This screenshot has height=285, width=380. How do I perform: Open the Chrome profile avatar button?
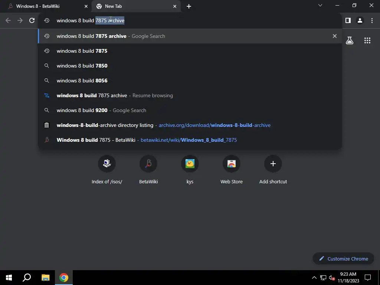pos(360,20)
